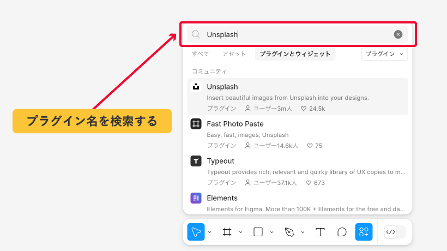
Task: Click the Unsplash plugin logo icon
Action: (196, 87)
